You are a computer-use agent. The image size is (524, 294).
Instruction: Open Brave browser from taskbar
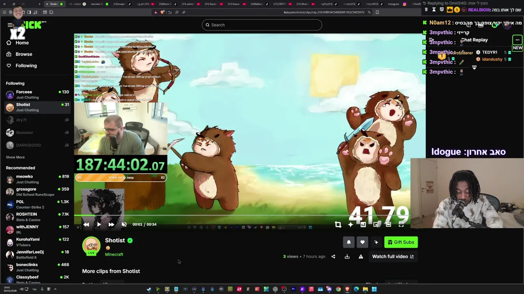click(x=347, y=289)
